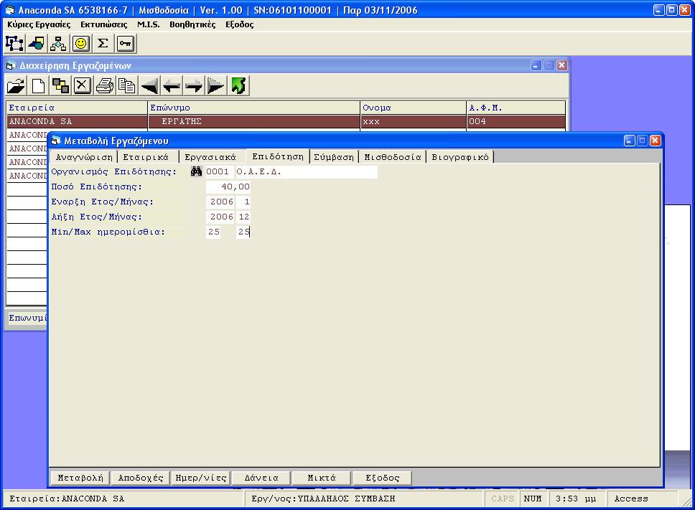Click the Αποδοχές button
This screenshot has width=695, height=510.
point(141,478)
